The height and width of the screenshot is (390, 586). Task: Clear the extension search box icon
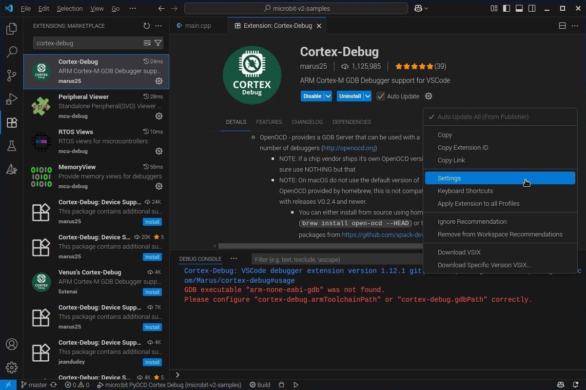pyautogui.click(x=147, y=43)
